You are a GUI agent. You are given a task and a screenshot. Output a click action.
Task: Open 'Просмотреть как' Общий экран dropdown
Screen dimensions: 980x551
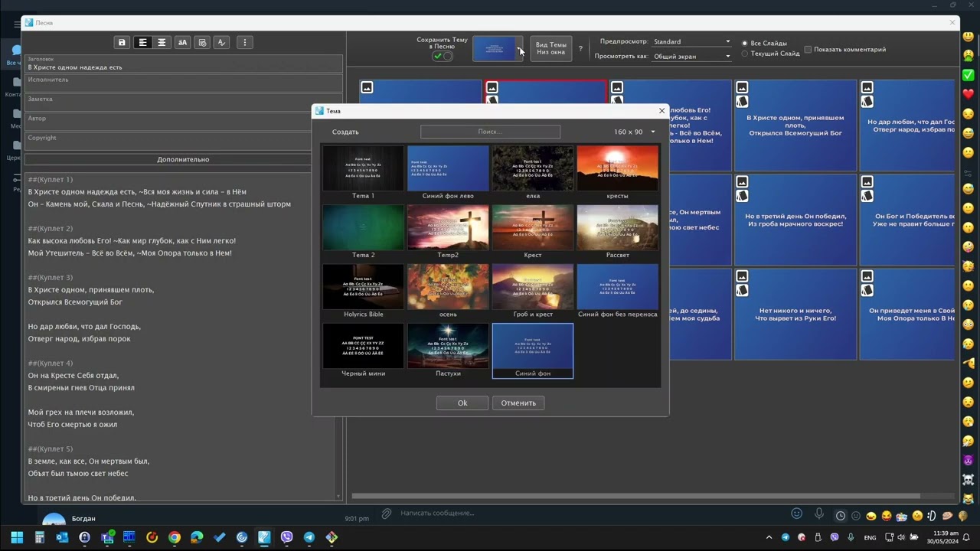691,56
